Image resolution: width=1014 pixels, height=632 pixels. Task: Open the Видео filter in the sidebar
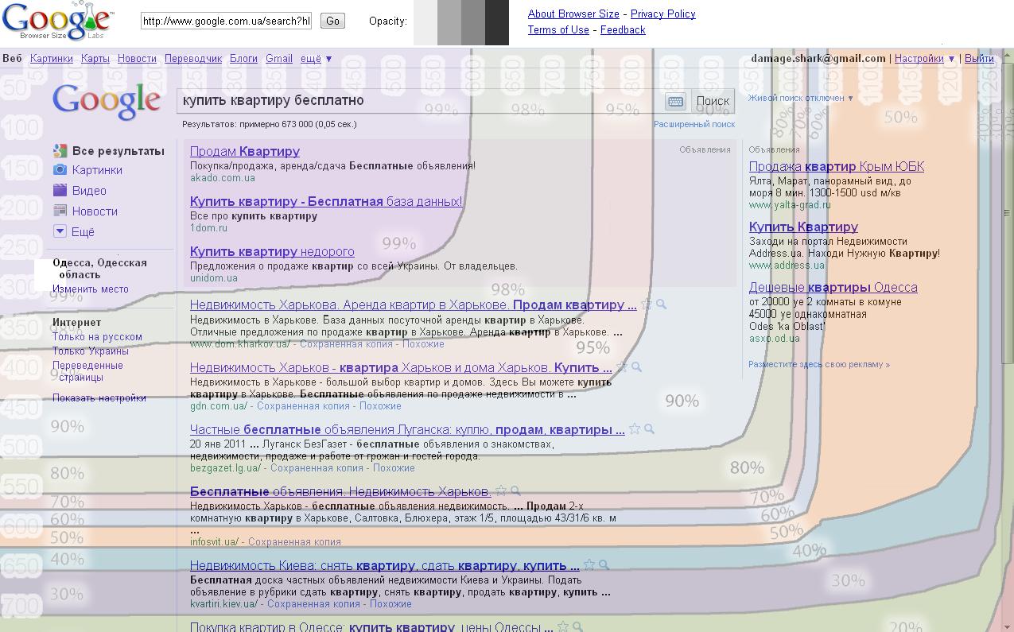pyautogui.click(x=80, y=191)
